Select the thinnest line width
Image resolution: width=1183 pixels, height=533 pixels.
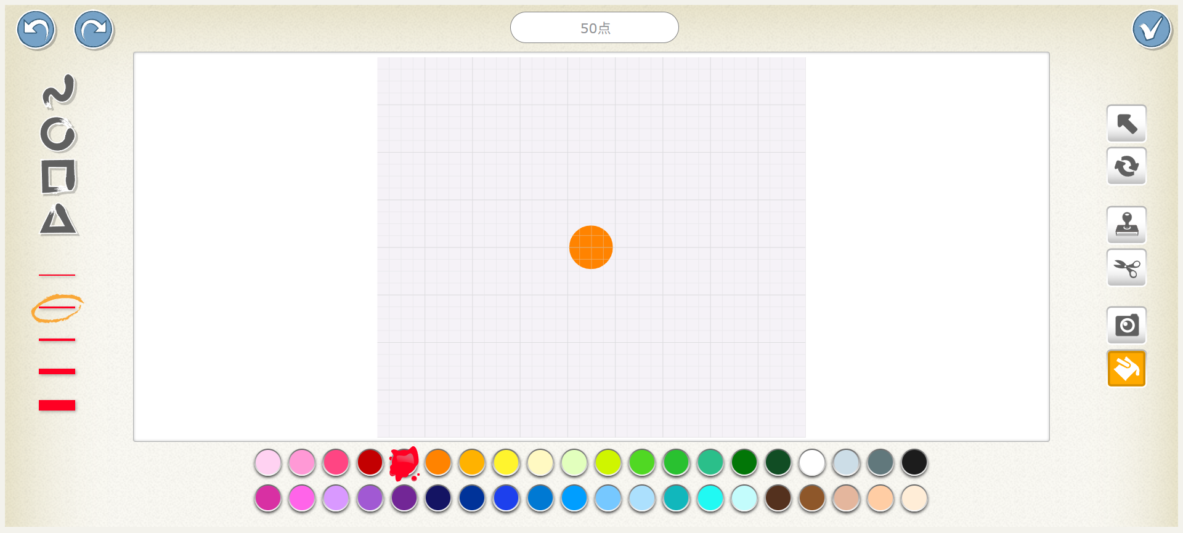(57, 275)
